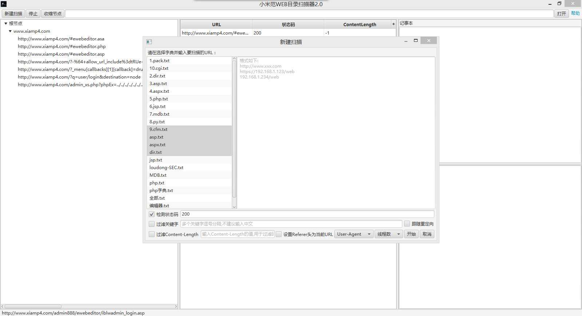Open the 帮助 link
Screen dimensions: 582x316
pos(575,13)
